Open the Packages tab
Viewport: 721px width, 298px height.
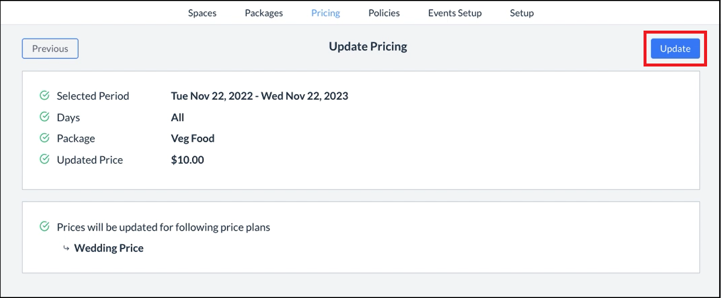pyautogui.click(x=264, y=13)
